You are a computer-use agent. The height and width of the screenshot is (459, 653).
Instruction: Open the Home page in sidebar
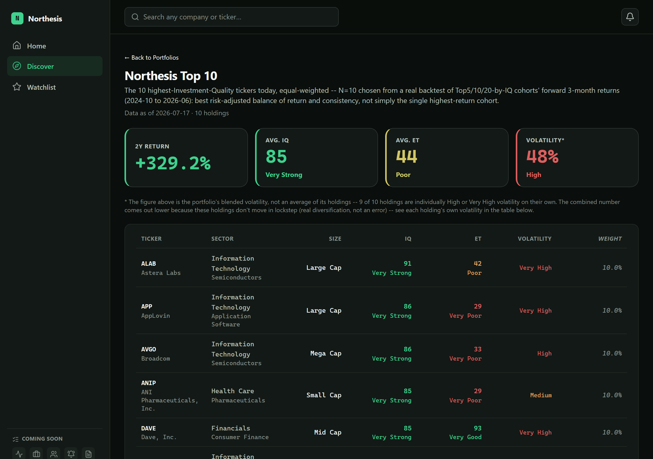(55, 46)
